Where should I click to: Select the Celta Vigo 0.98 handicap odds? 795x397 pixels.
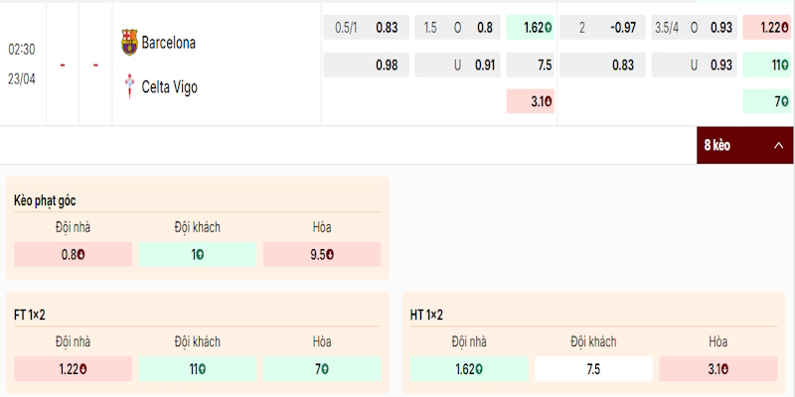(367, 66)
